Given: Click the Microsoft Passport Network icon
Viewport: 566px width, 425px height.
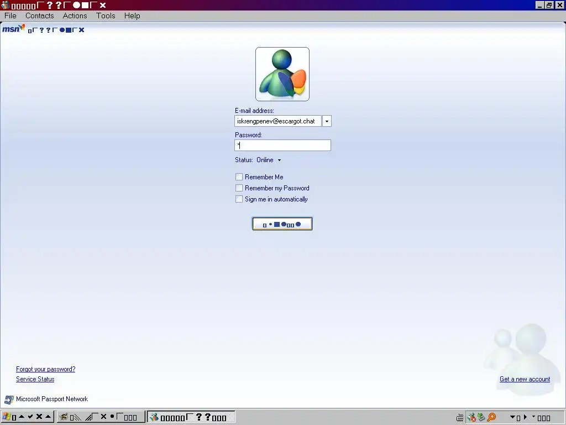Looking at the screenshot, I should coord(9,400).
